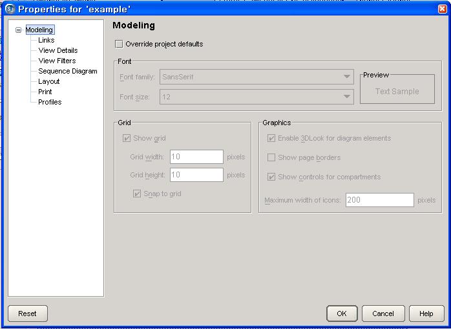451x329 pixels.
Task: Toggle Show page borders checkbox
Action: 272,157
